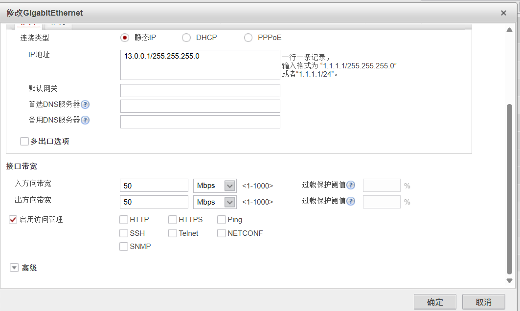Enable Ping access checkbox
The height and width of the screenshot is (311, 520).
[x=222, y=220]
